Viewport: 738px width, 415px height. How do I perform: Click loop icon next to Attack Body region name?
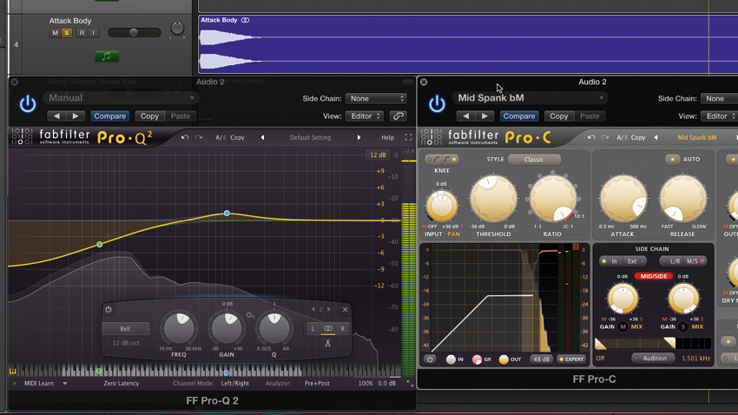[245, 20]
